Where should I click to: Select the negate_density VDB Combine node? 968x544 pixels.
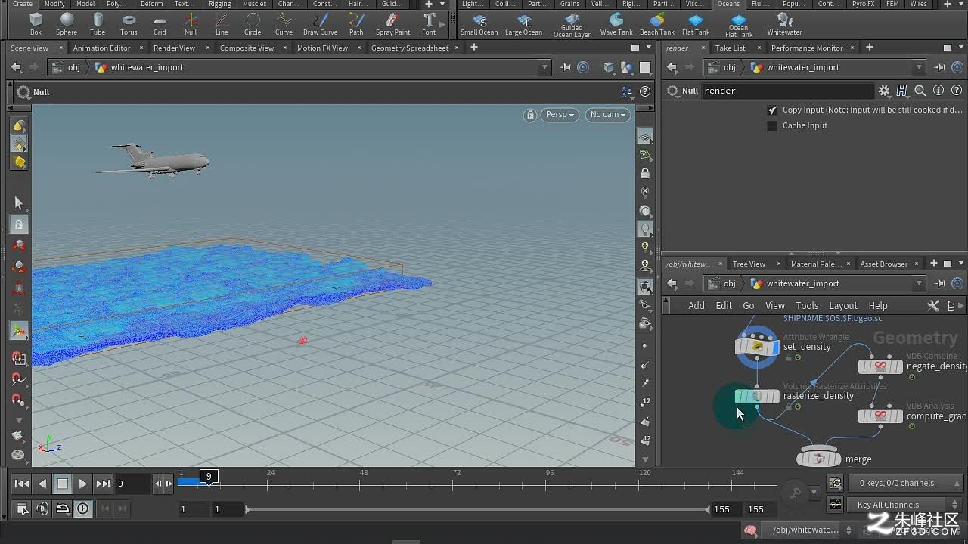(x=880, y=366)
